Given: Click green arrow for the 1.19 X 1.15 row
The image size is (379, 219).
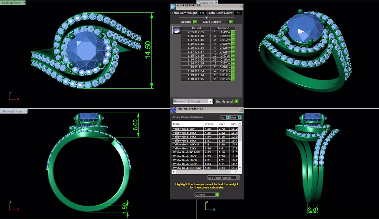Looking at the screenshot, I should click(x=233, y=44).
